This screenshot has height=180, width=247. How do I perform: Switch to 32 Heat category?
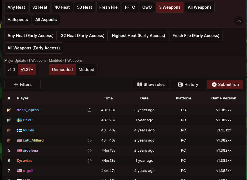click(x=40, y=7)
